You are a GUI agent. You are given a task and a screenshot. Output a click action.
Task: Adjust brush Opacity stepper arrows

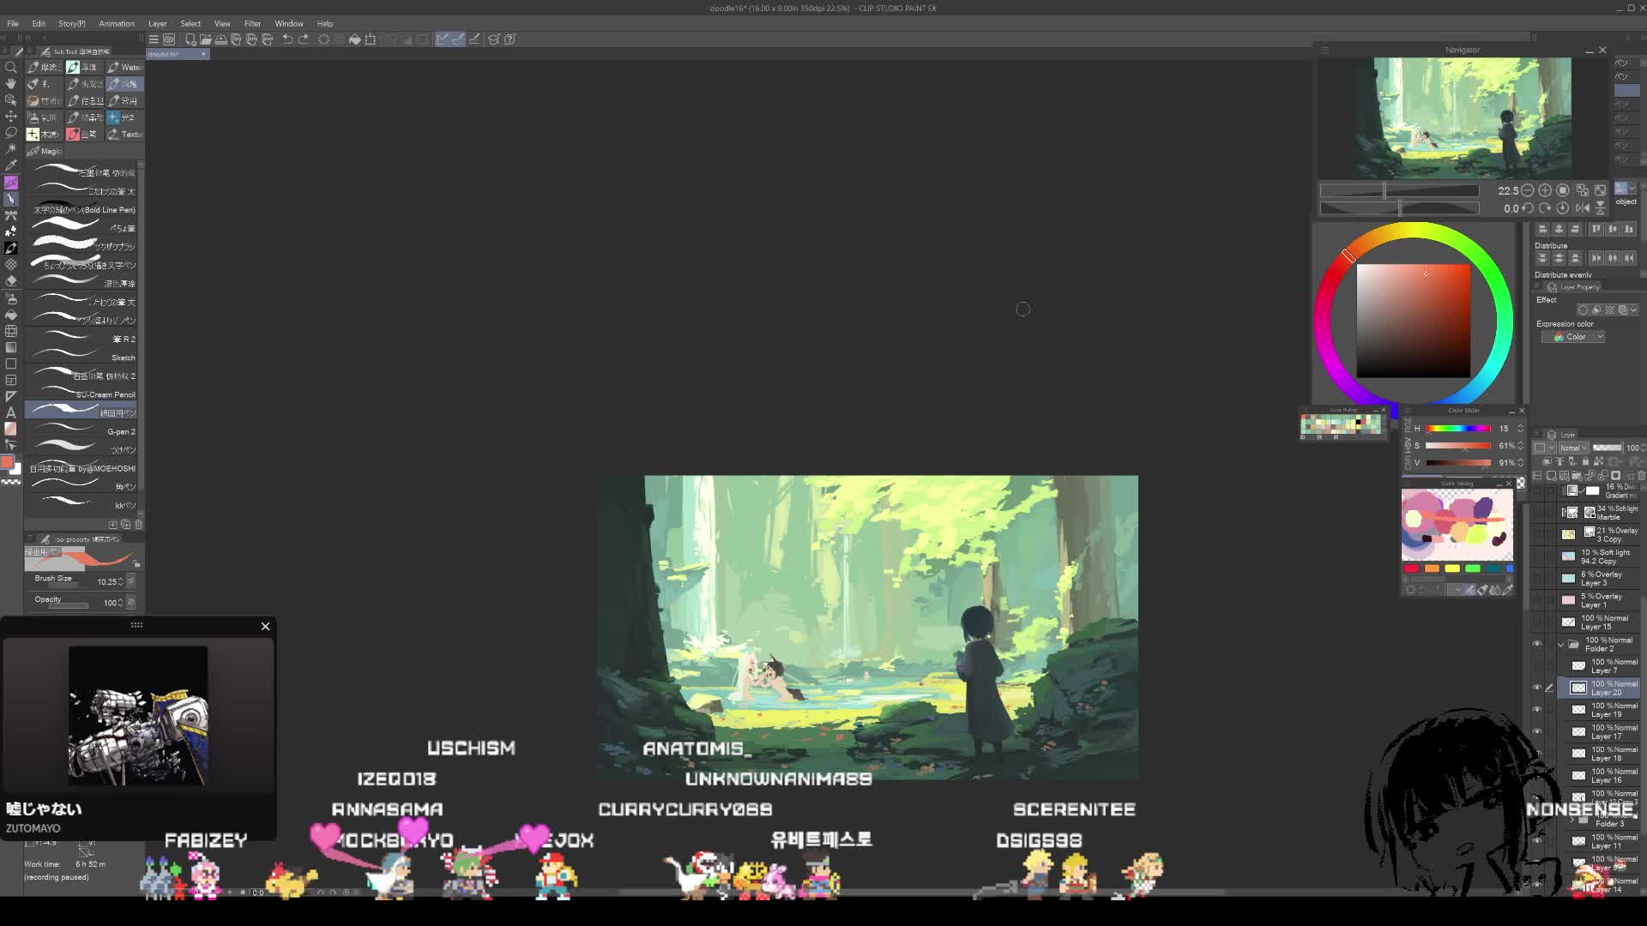coord(121,603)
